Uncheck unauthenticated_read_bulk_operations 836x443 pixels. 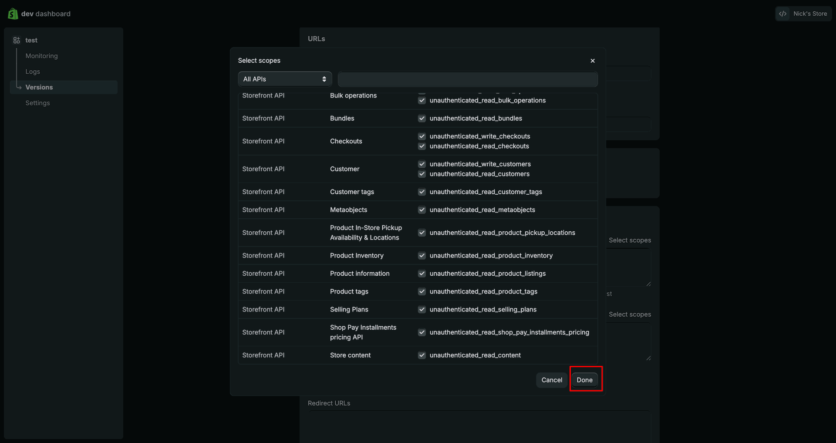422,101
